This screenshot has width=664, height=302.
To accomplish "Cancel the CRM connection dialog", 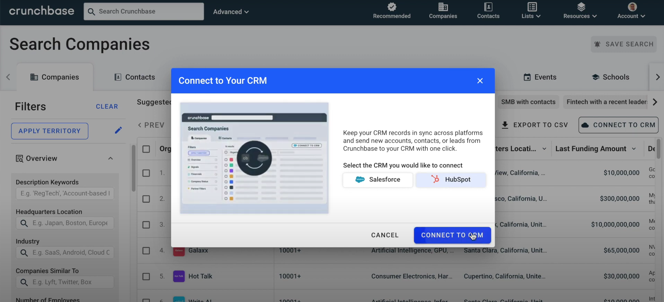I will pos(385,235).
